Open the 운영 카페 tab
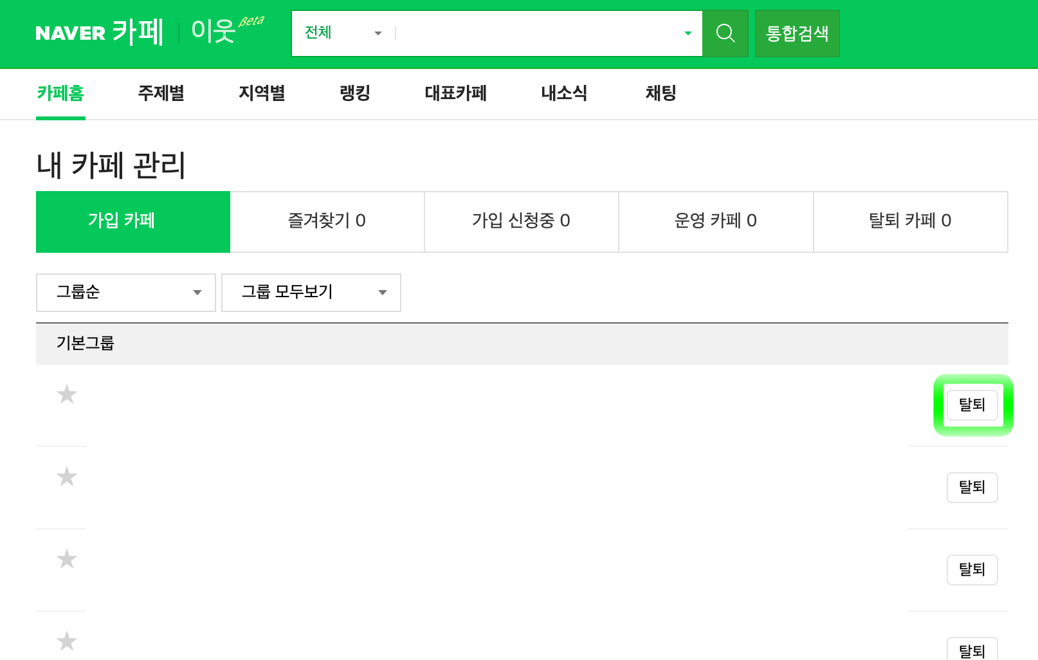This screenshot has height=660, width=1038. point(716,221)
